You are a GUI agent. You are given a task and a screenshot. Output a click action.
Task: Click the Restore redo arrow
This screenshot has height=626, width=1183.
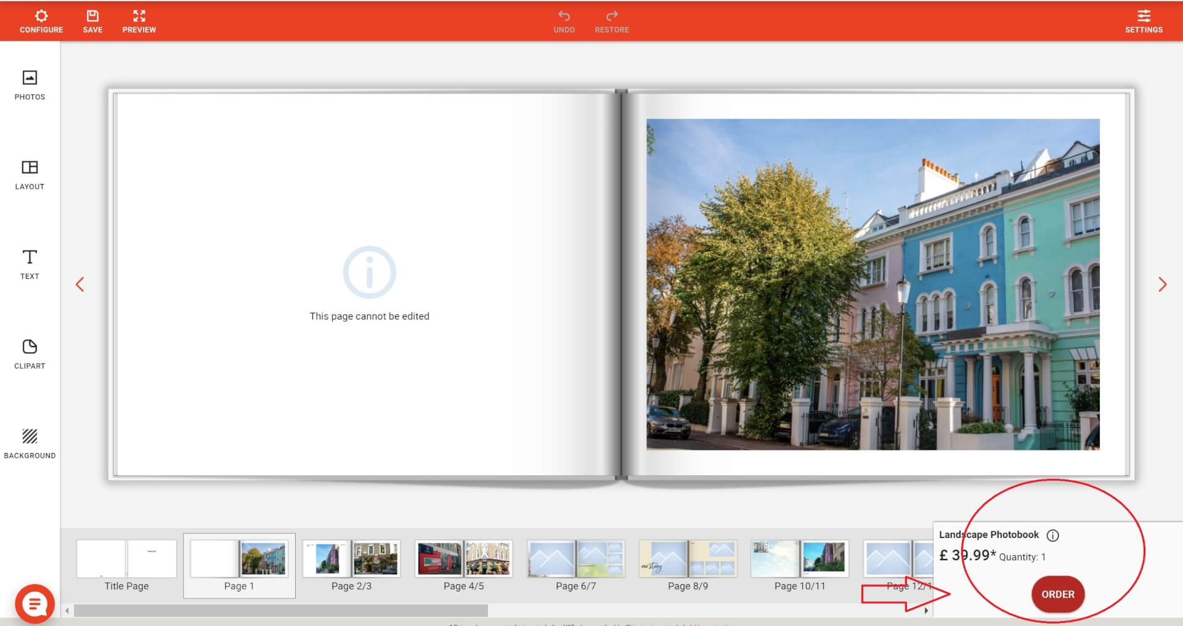(611, 21)
